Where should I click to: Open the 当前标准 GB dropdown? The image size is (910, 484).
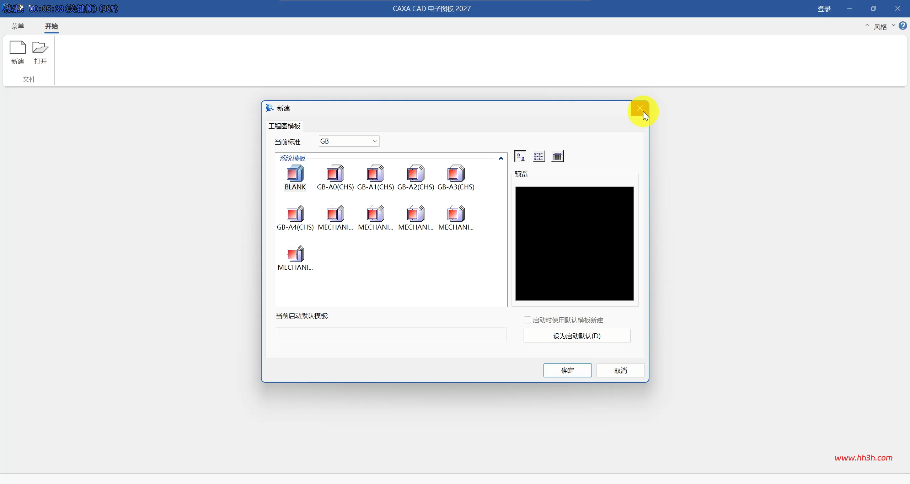pyautogui.click(x=349, y=141)
